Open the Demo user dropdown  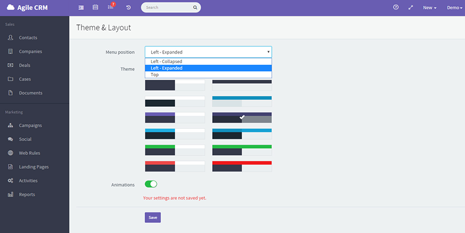point(454,7)
